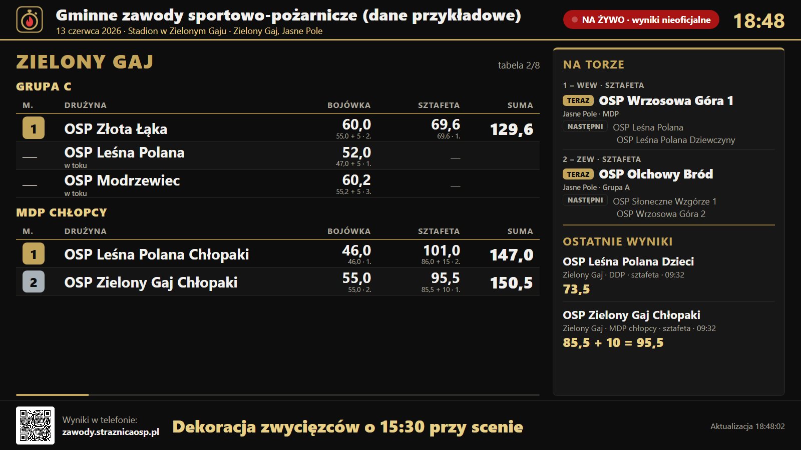
Task: Click the QR code image
Action: (35, 425)
